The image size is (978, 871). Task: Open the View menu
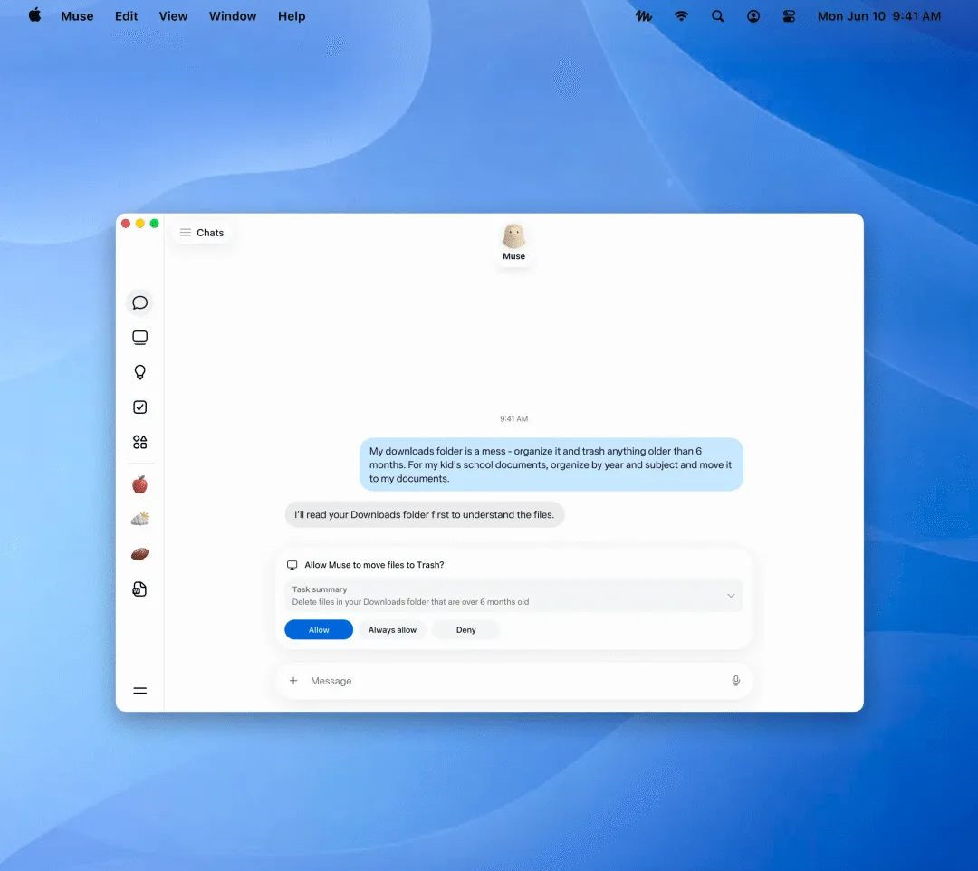(173, 16)
